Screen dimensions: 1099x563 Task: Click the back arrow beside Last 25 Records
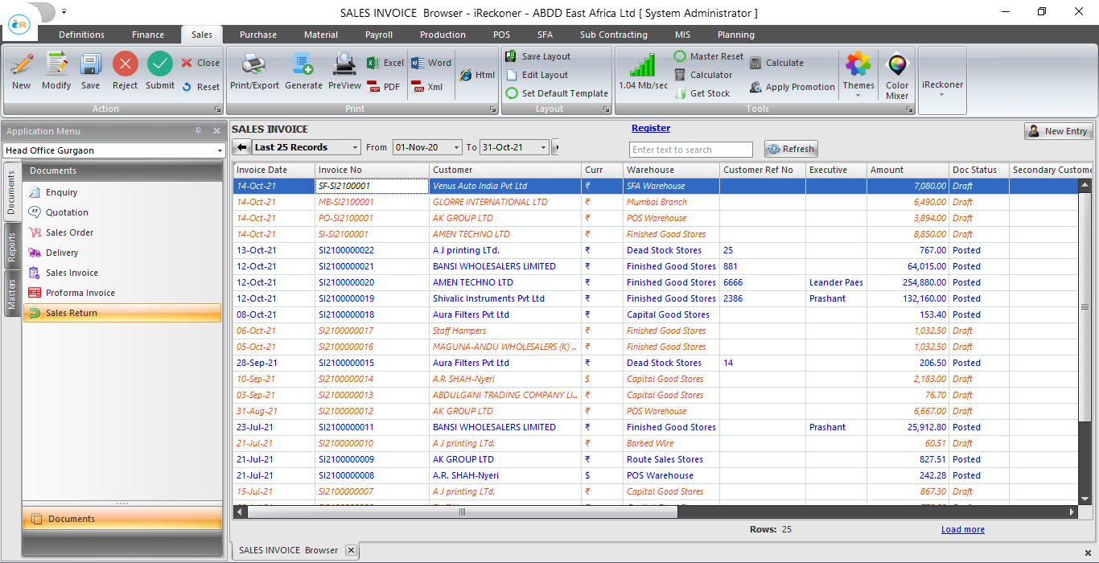point(241,147)
